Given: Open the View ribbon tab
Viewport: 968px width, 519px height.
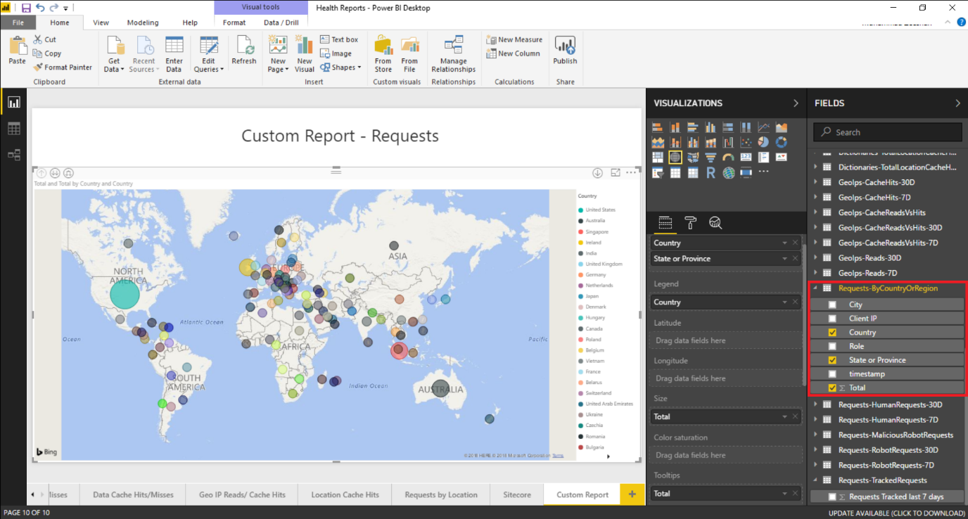Looking at the screenshot, I should click(x=101, y=23).
